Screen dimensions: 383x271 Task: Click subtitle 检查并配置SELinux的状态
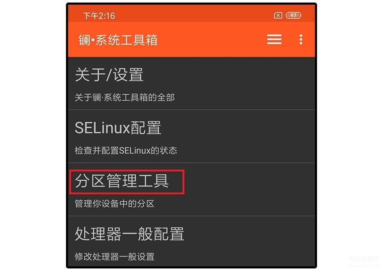pos(126,150)
